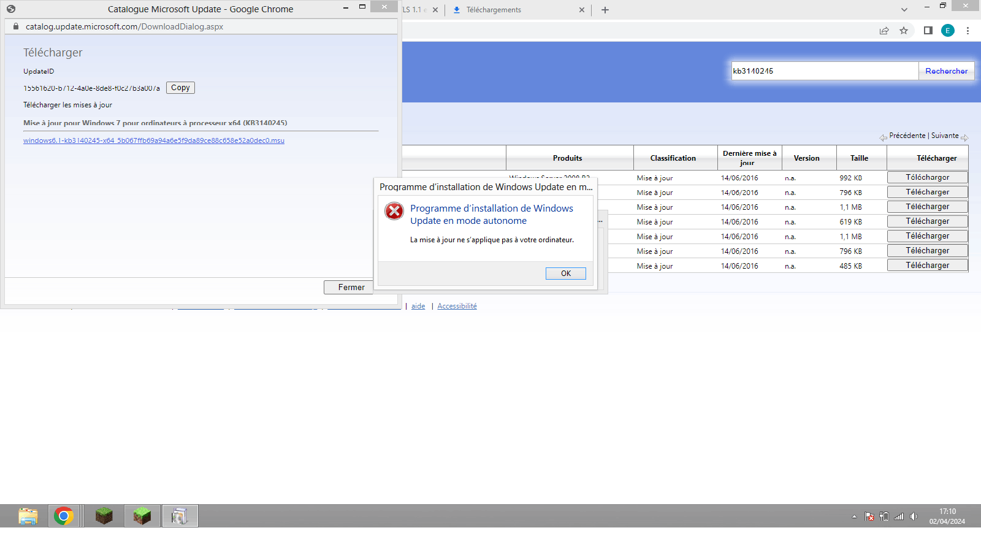Open the Minecraft icon next to Chrome
981x552 pixels.
[x=104, y=516]
